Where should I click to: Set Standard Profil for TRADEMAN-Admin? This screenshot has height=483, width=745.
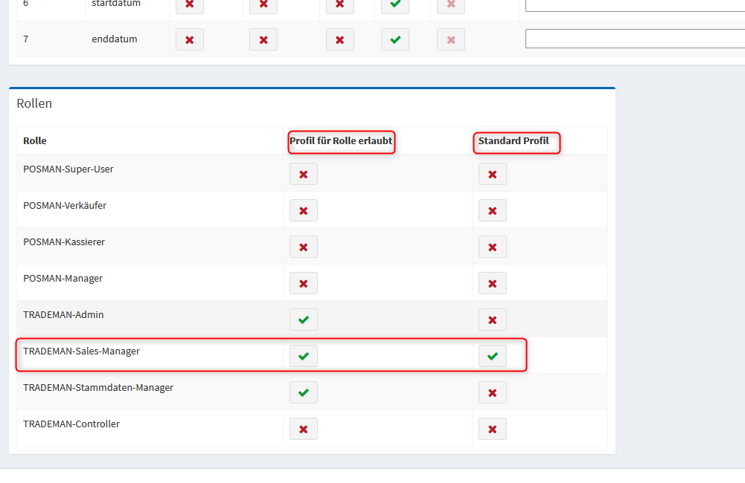pos(492,320)
